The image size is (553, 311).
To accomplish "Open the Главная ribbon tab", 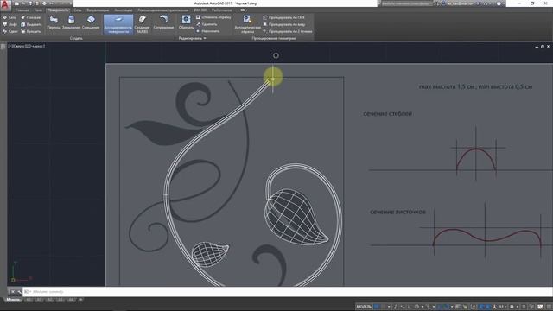I will (22, 10).
